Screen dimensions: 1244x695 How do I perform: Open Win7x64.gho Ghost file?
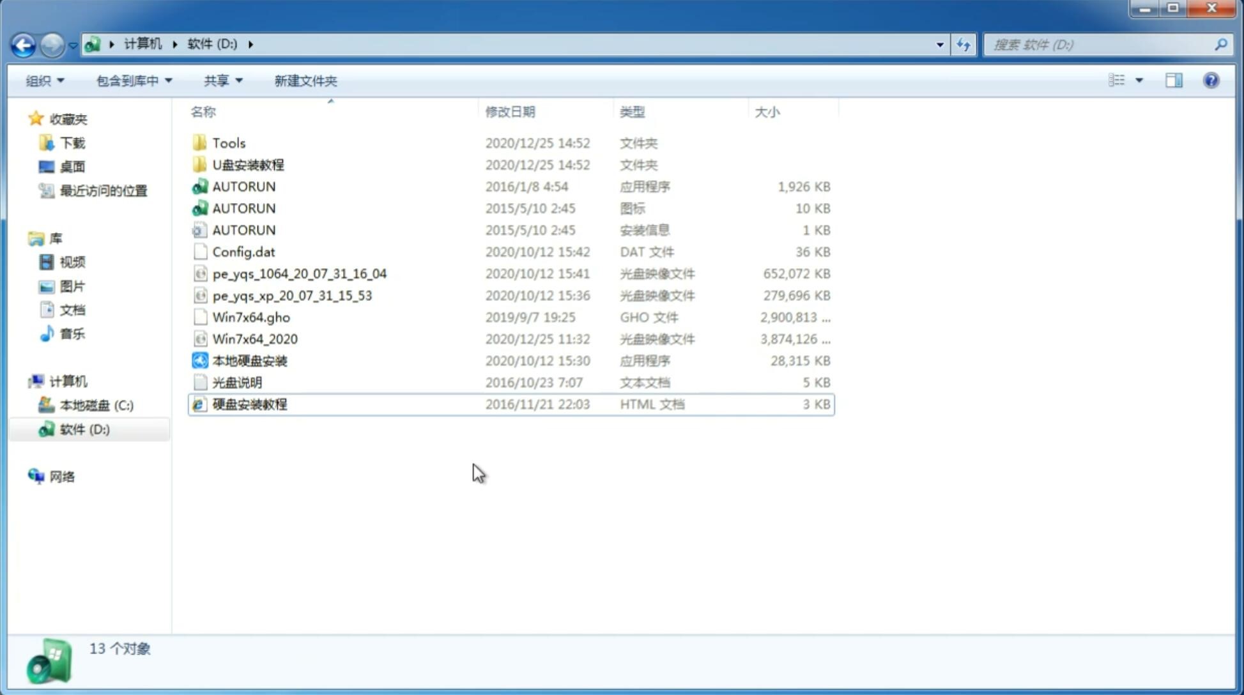[x=252, y=317]
